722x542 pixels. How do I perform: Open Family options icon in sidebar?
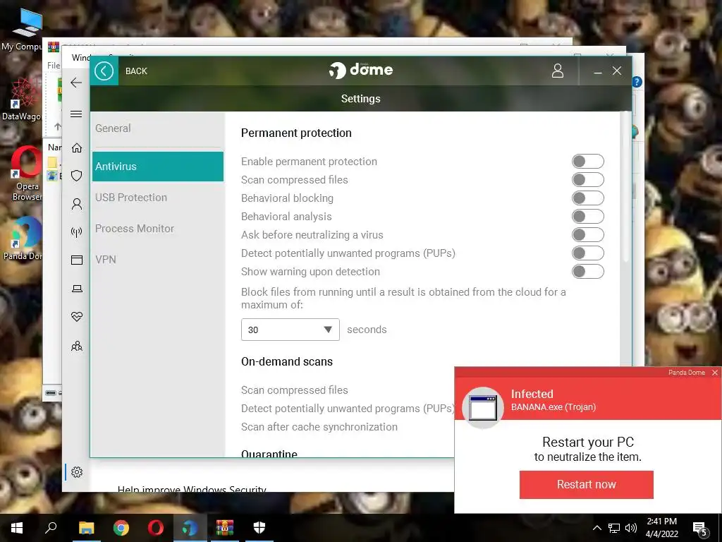click(77, 346)
